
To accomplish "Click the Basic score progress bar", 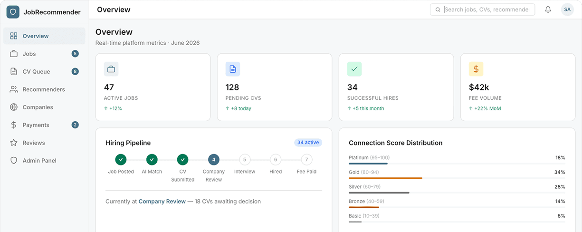I will (x=457, y=222).
